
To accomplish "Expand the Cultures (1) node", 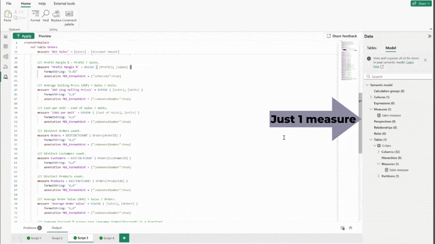I will coord(371,97).
